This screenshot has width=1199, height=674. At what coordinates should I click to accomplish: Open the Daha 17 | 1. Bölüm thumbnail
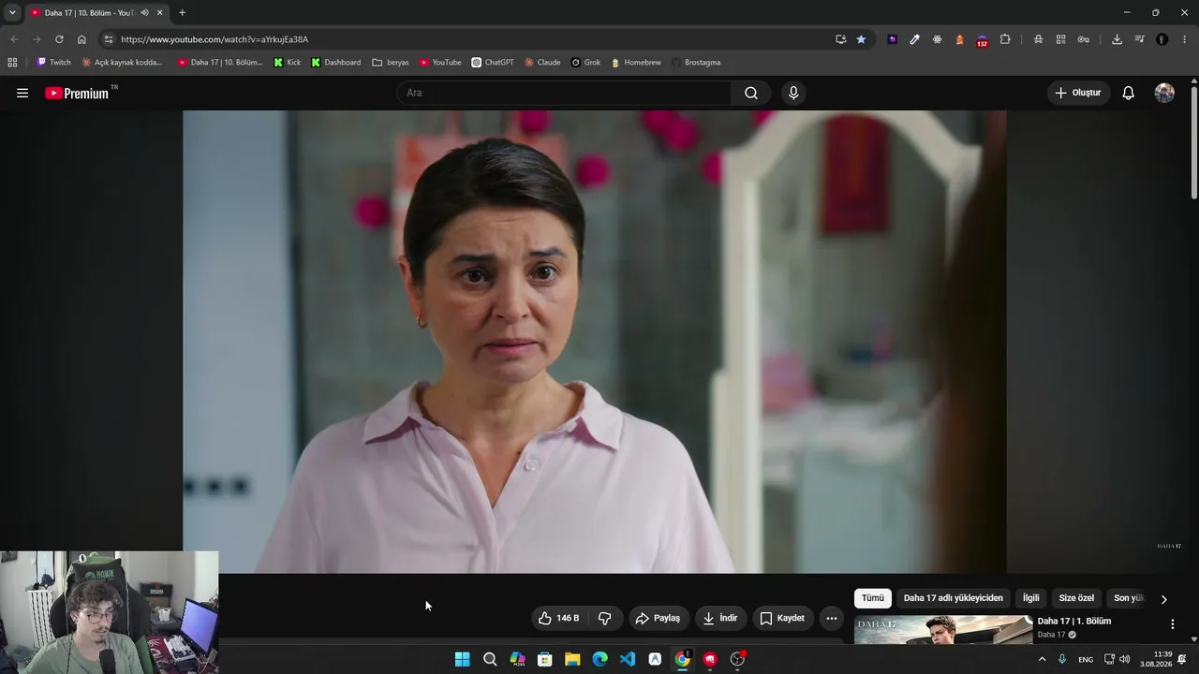coord(943,630)
